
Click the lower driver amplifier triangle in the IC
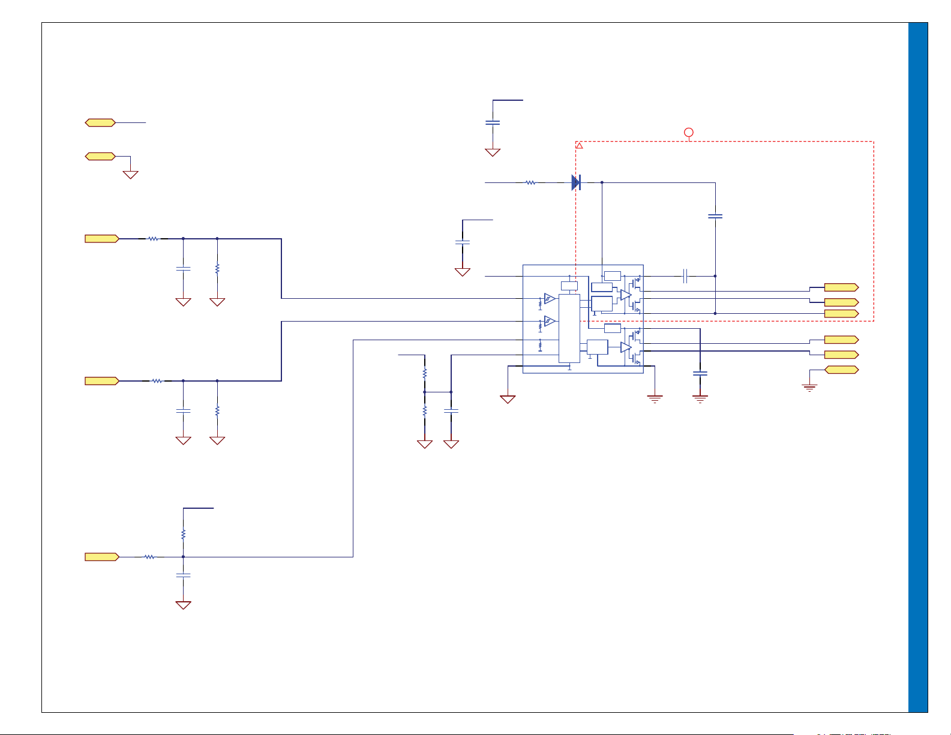(626, 347)
